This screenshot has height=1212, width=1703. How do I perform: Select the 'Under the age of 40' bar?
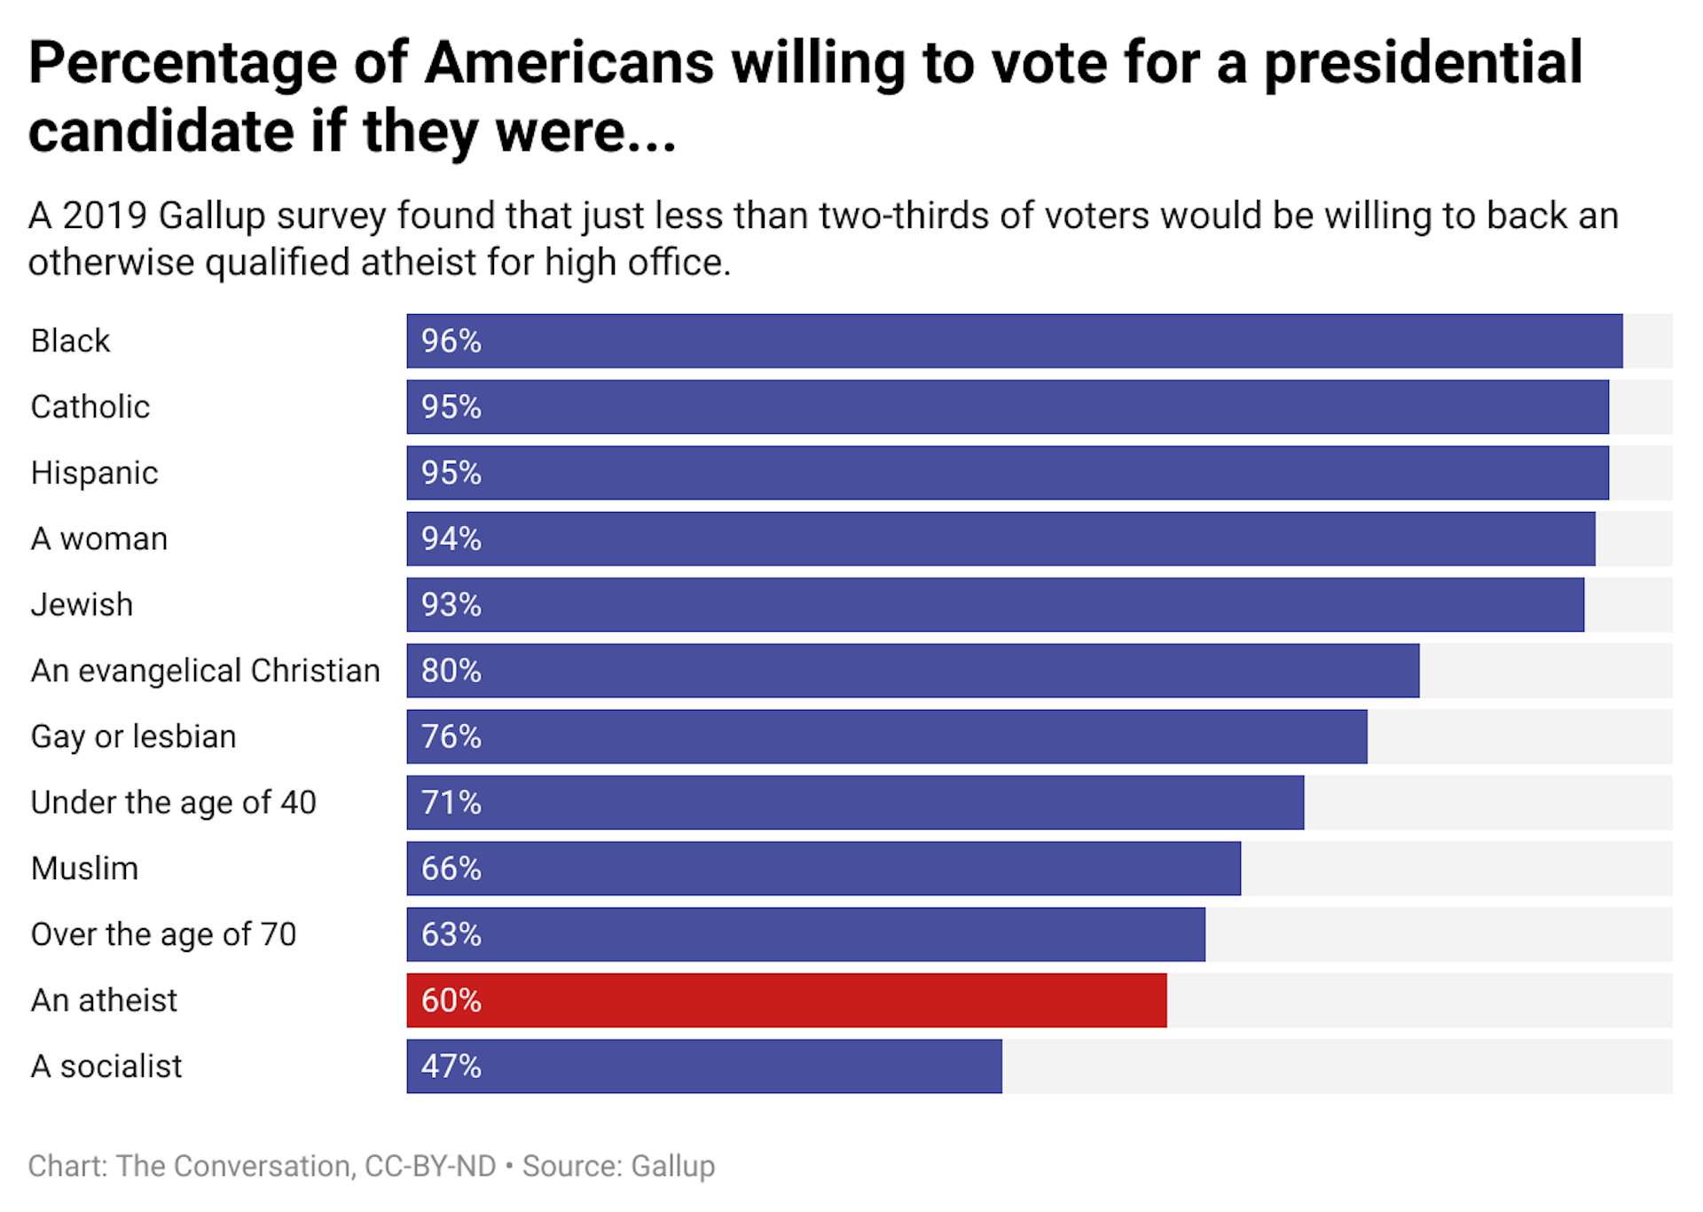click(855, 802)
